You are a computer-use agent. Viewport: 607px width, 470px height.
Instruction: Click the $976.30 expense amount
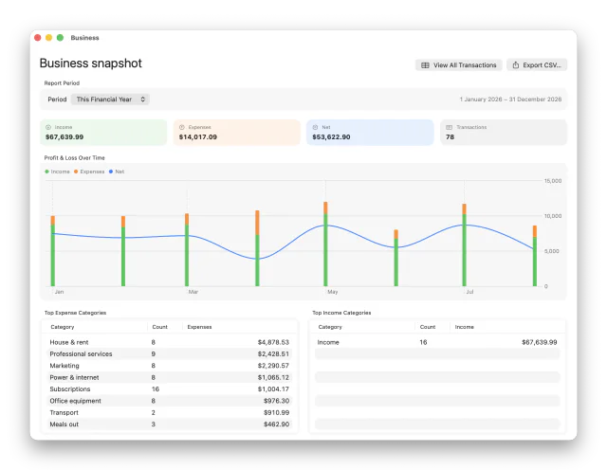276,401
